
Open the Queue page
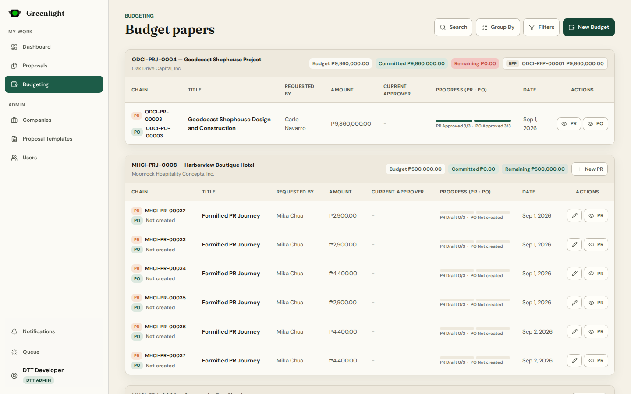pyautogui.click(x=54, y=352)
